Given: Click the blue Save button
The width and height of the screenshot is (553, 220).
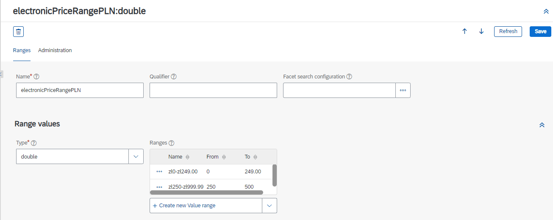Looking at the screenshot, I should (x=540, y=31).
